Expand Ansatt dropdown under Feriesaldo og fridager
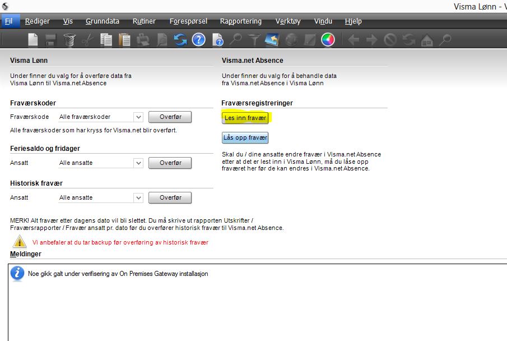Viewport: 507px width, 341px height. tap(138, 163)
